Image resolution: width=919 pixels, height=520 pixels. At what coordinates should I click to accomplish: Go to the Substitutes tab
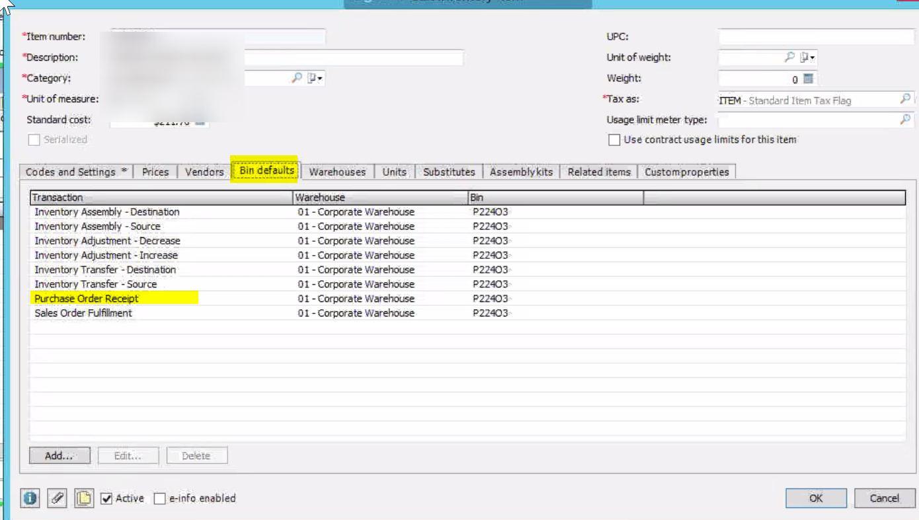pos(449,172)
